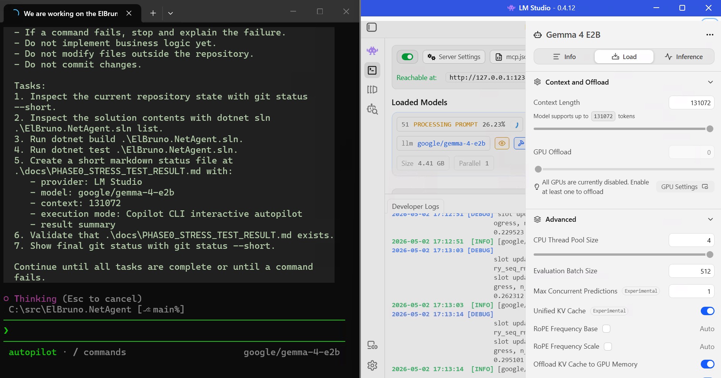Check the RoPE Frequency Scale checkbox
This screenshot has width=721, height=378.
608,346
